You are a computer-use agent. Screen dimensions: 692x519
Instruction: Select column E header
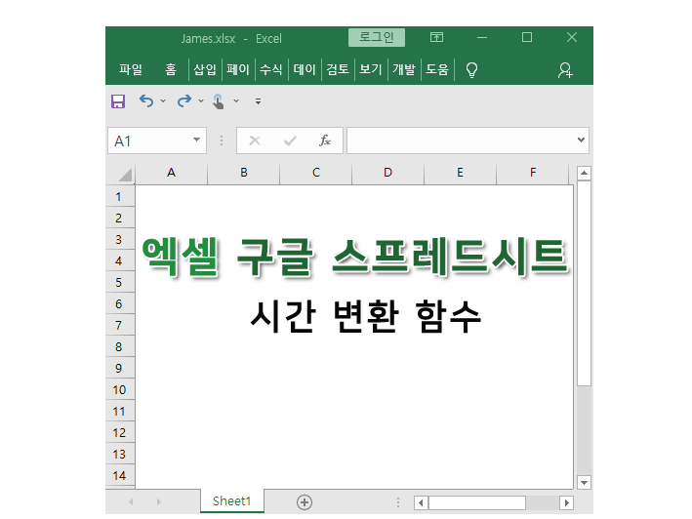461,173
